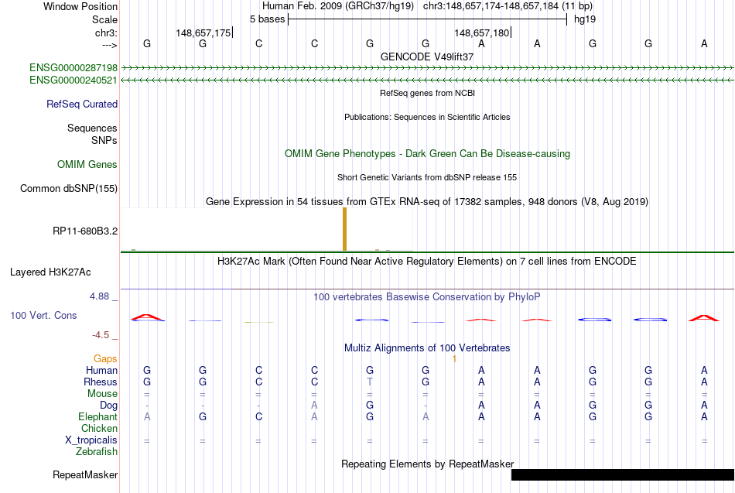Select the SNPs track label

pos(104,140)
